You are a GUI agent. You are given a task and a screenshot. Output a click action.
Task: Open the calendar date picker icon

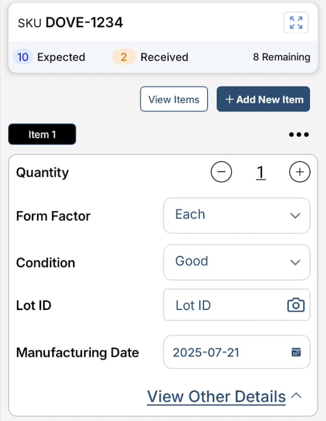296,352
